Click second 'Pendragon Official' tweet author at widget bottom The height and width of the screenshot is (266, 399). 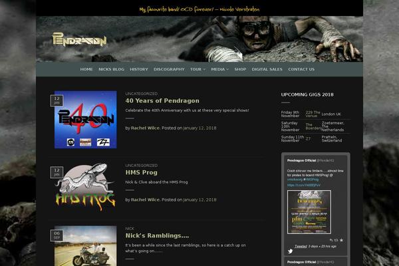[x=301, y=262]
